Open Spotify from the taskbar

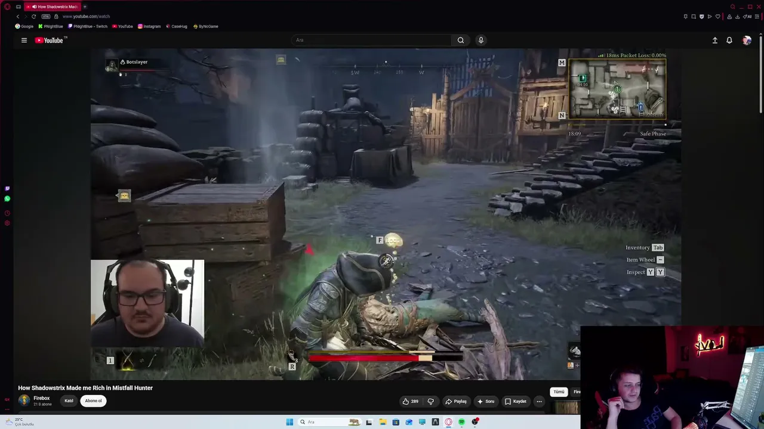[461, 422]
